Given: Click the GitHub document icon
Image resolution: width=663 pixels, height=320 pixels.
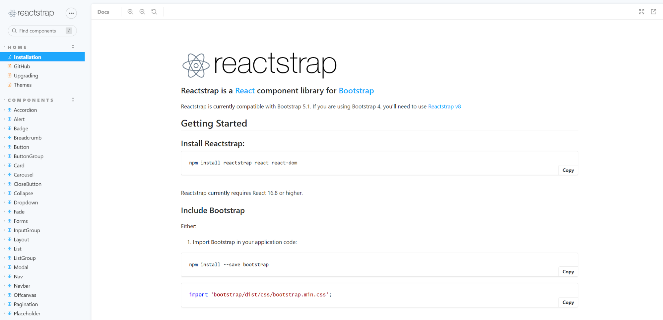Looking at the screenshot, I should (10, 66).
